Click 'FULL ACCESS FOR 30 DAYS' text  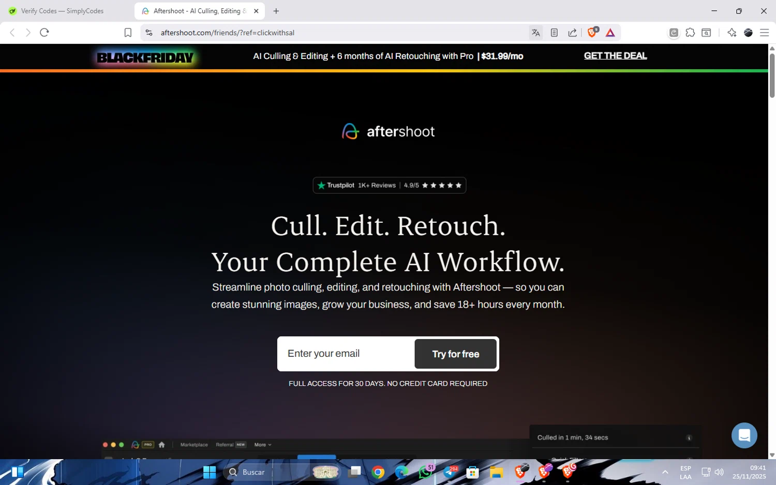pos(388,384)
